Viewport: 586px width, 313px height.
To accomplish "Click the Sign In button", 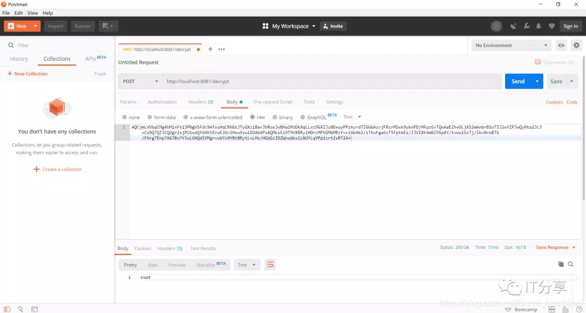I will point(570,26).
